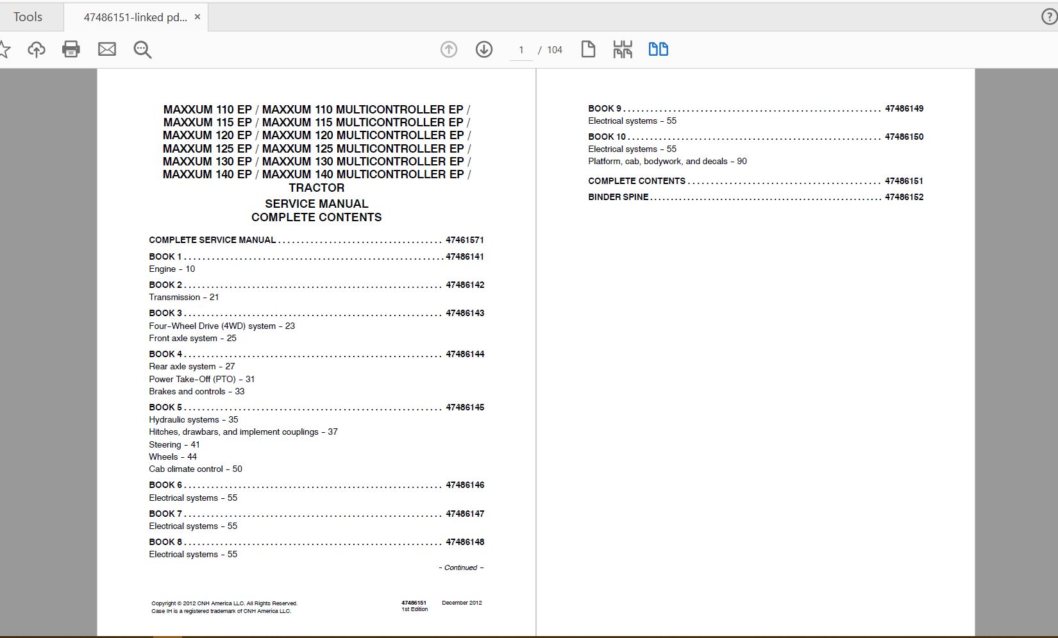Screen dimensions: 1058x638
Task: Click 'Engine – 10' text
Action: tap(172, 269)
